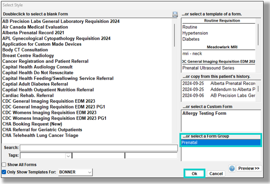
Task: Select Air Canada Medical Evaluation form
Action: [35, 27]
